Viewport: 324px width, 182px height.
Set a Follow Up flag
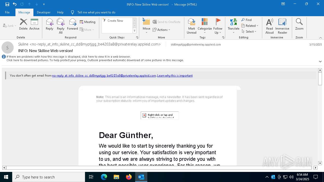click(218, 26)
